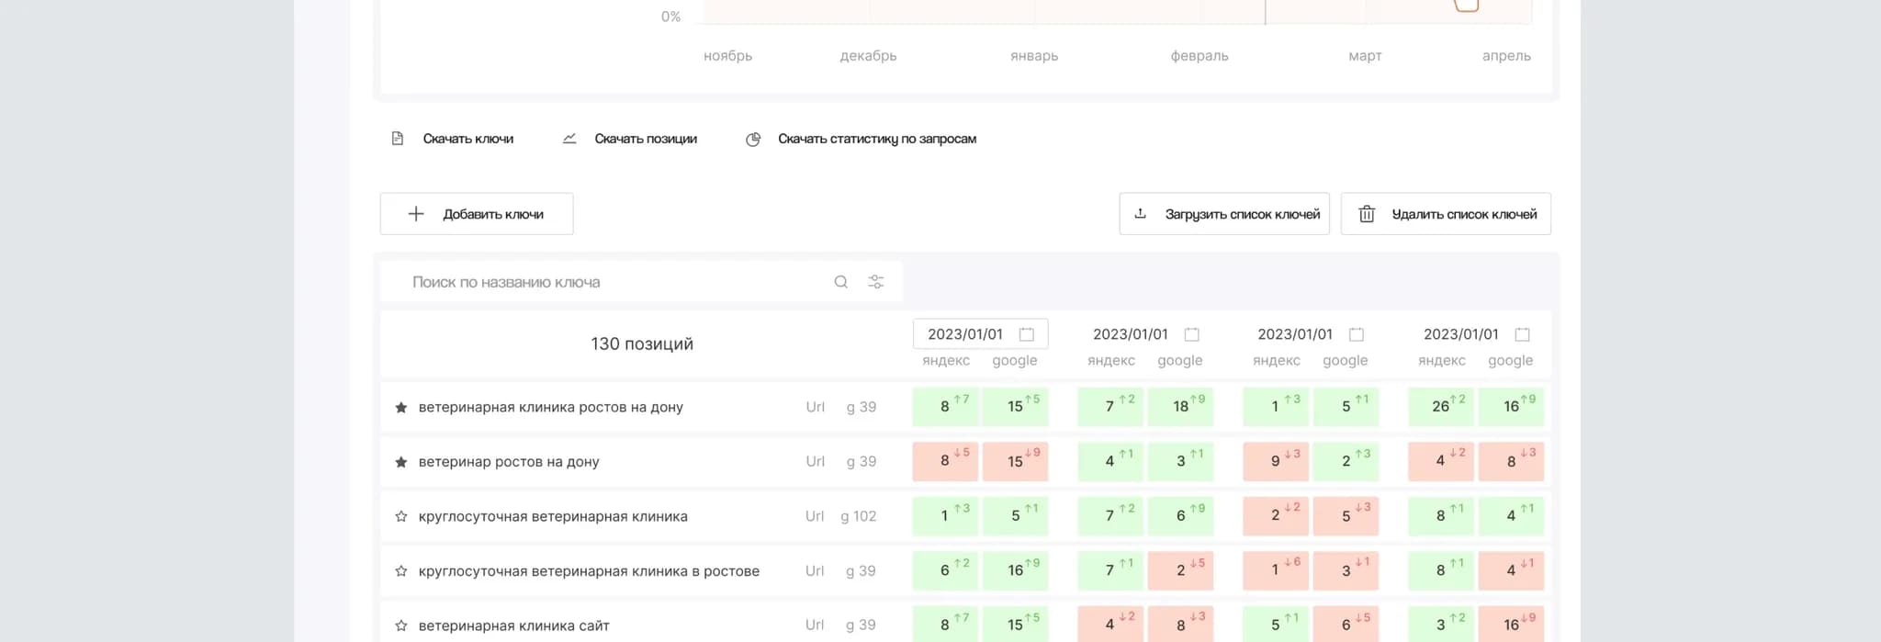Star the 'ветеринарная клиника сайт' keyword
Image resolution: width=1881 pixels, height=642 pixels.
[x=401, y=625]
